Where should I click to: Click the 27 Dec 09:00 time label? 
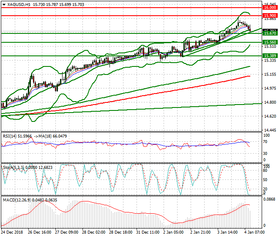tap(66, 232)
